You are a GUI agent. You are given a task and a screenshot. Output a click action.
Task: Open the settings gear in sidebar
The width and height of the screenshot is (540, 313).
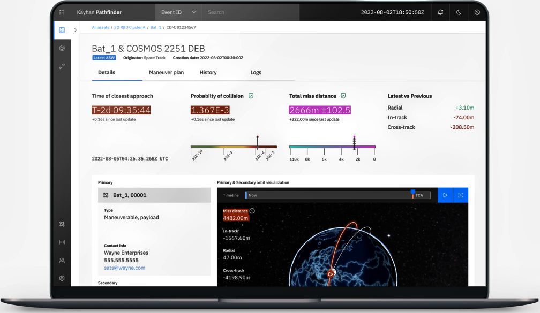tap(62, 278)
